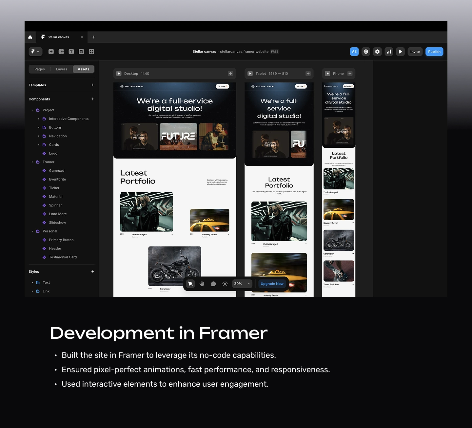472x428 pixels.
Task: Open the 30% zoom dropdown
Action: (243, 284)
